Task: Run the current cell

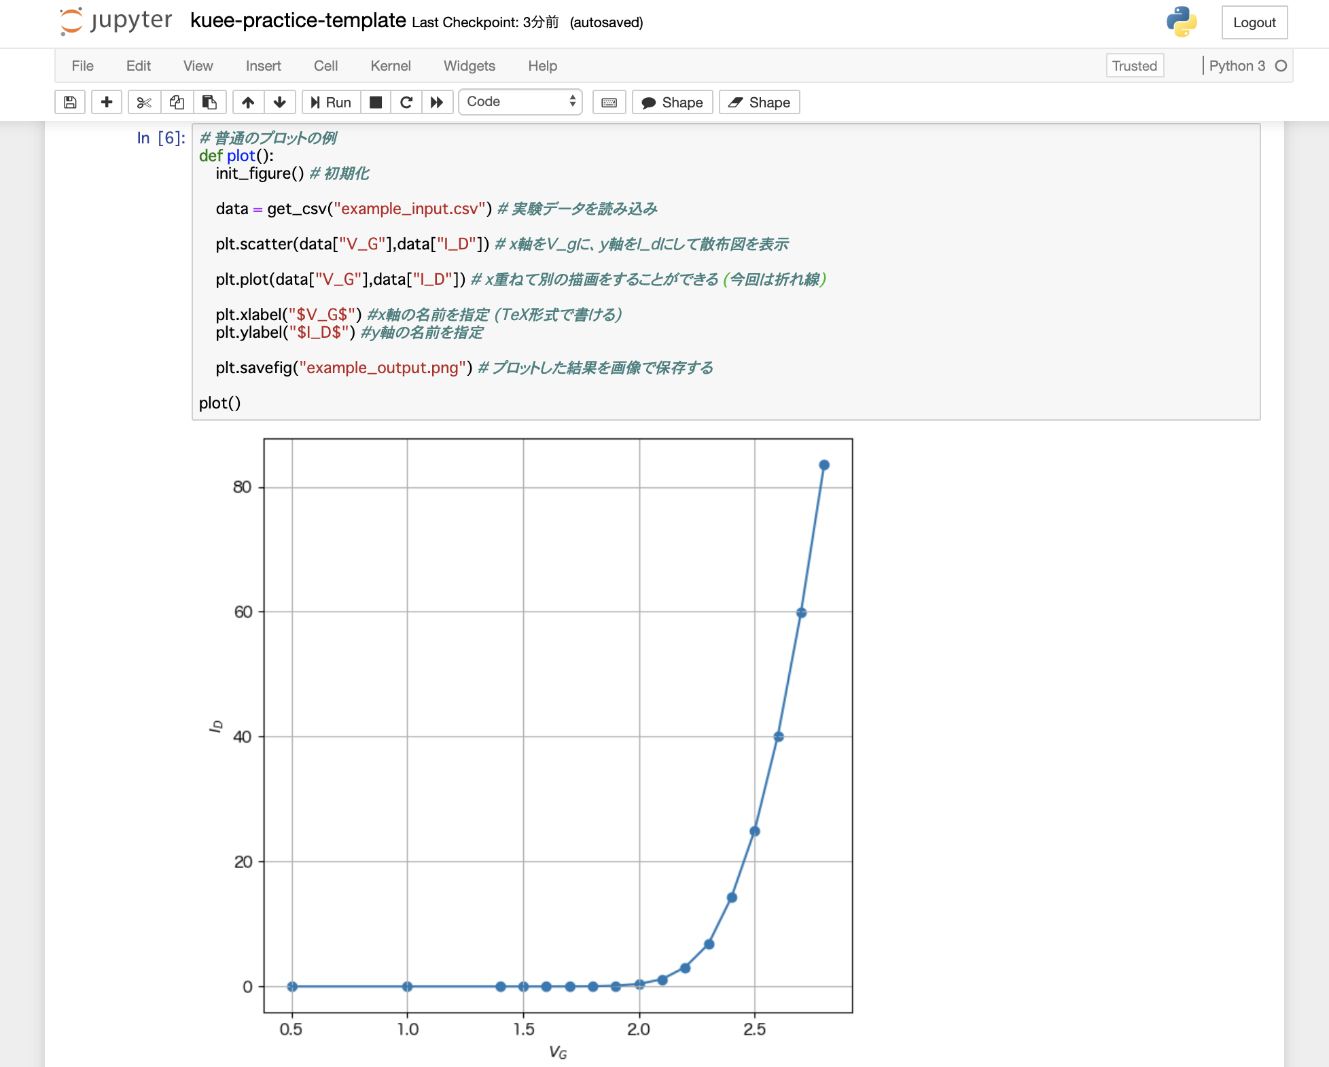Action: 330,102
